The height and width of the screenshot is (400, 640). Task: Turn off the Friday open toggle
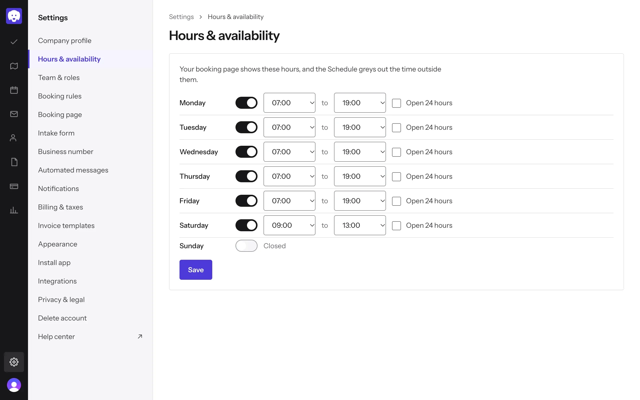pos(246,201)
